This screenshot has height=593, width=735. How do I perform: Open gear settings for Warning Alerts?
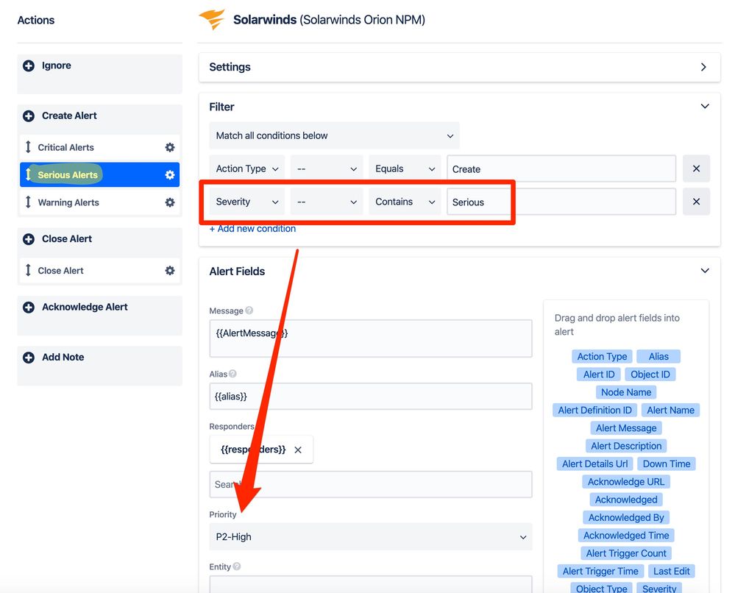(170, 202)
